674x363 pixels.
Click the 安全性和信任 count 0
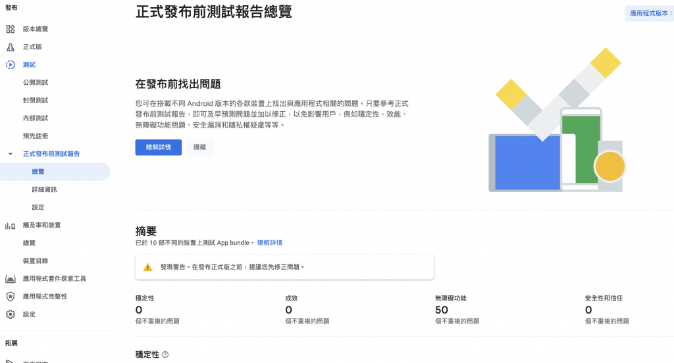click(588, 310)
